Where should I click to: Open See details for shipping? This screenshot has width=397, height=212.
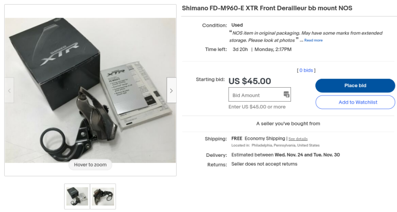pyautogui.click(x=298, y=139)
